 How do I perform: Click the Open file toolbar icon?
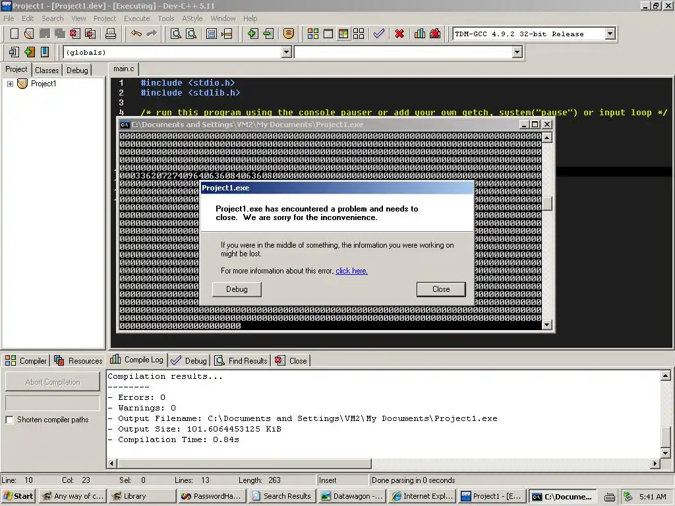click(x=29, y=34)
